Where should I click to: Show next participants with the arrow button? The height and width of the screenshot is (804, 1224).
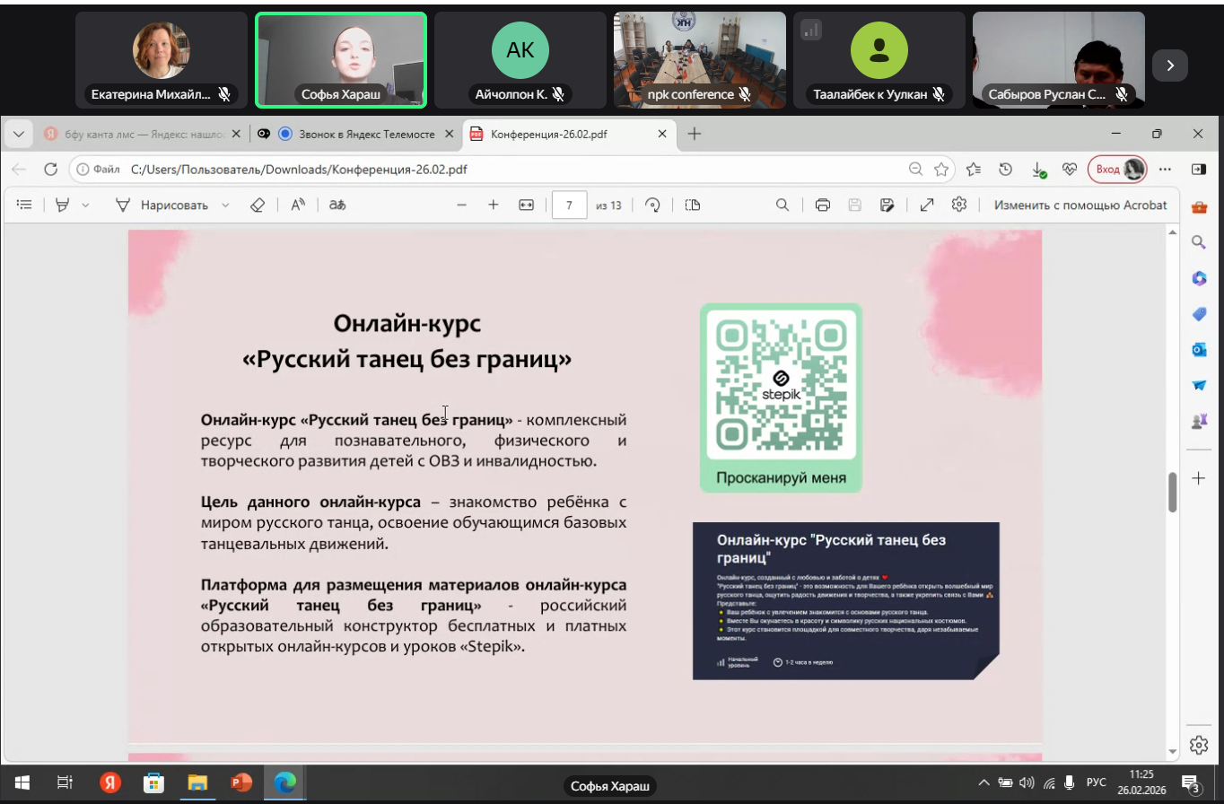(1169, 65)
